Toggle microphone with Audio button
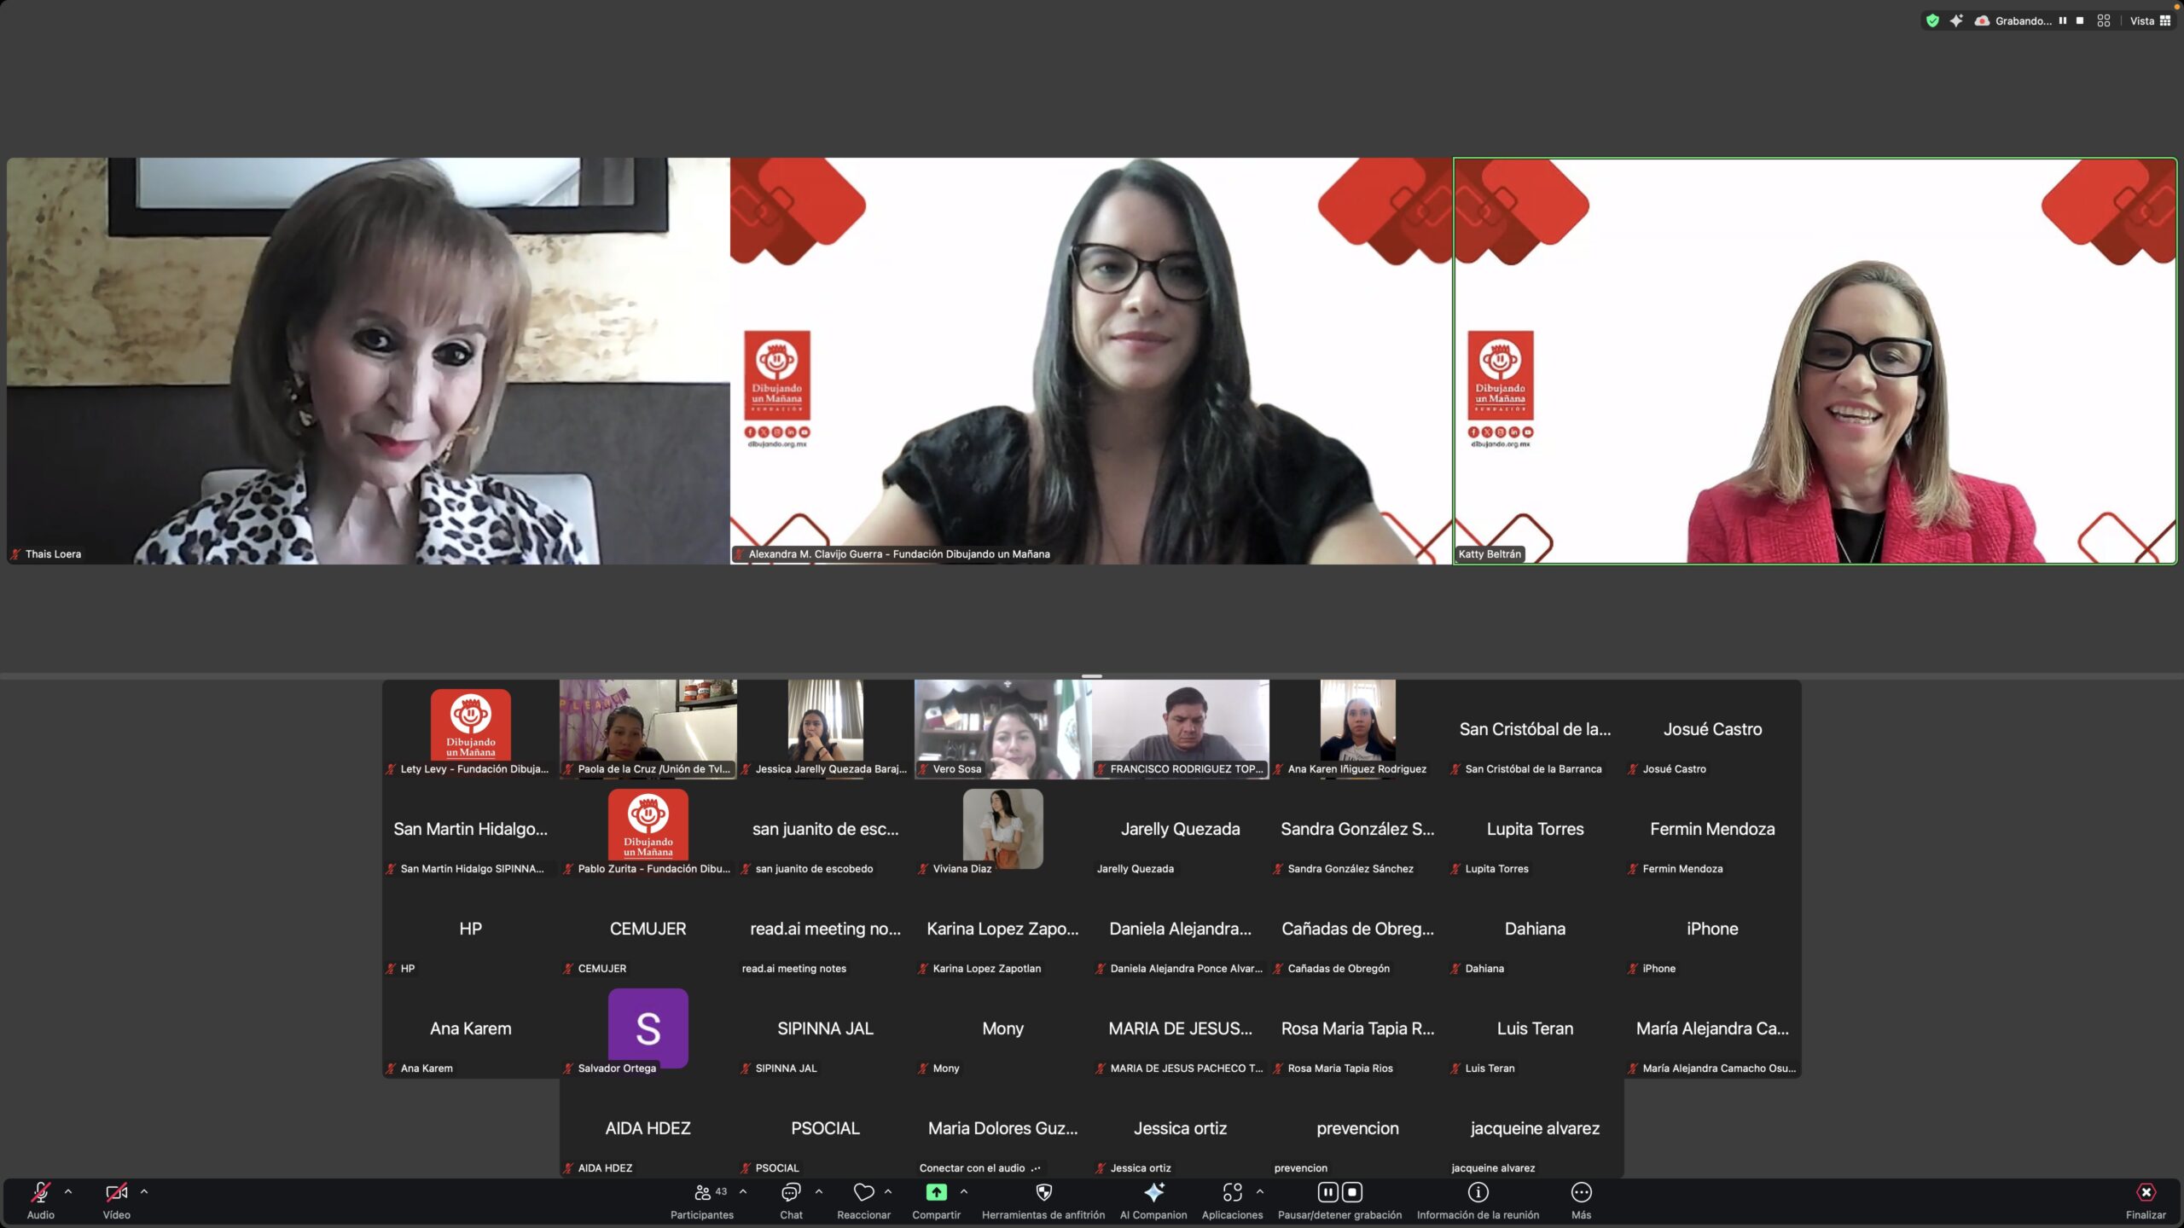Image resolution: width=2184 pixels, height=1228 pixels. pos(40,1192)
